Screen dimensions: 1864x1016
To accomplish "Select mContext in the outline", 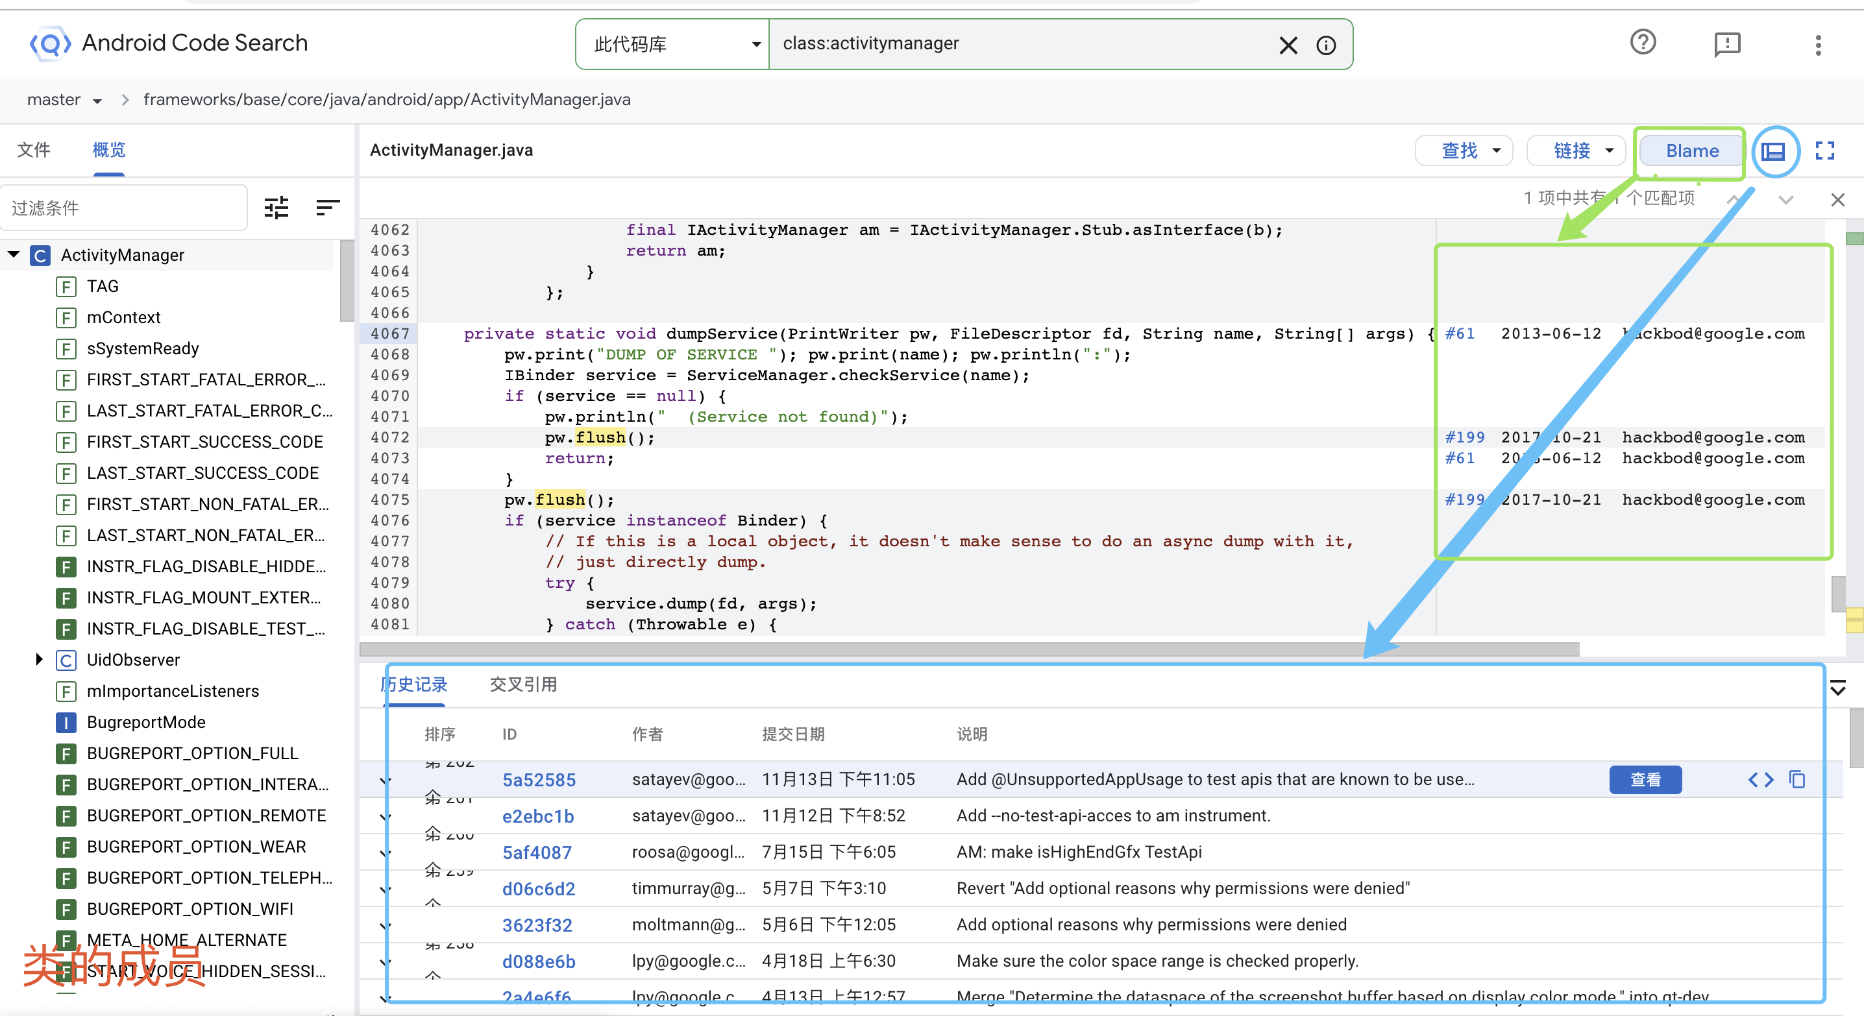I will click(x=124, y=317).
